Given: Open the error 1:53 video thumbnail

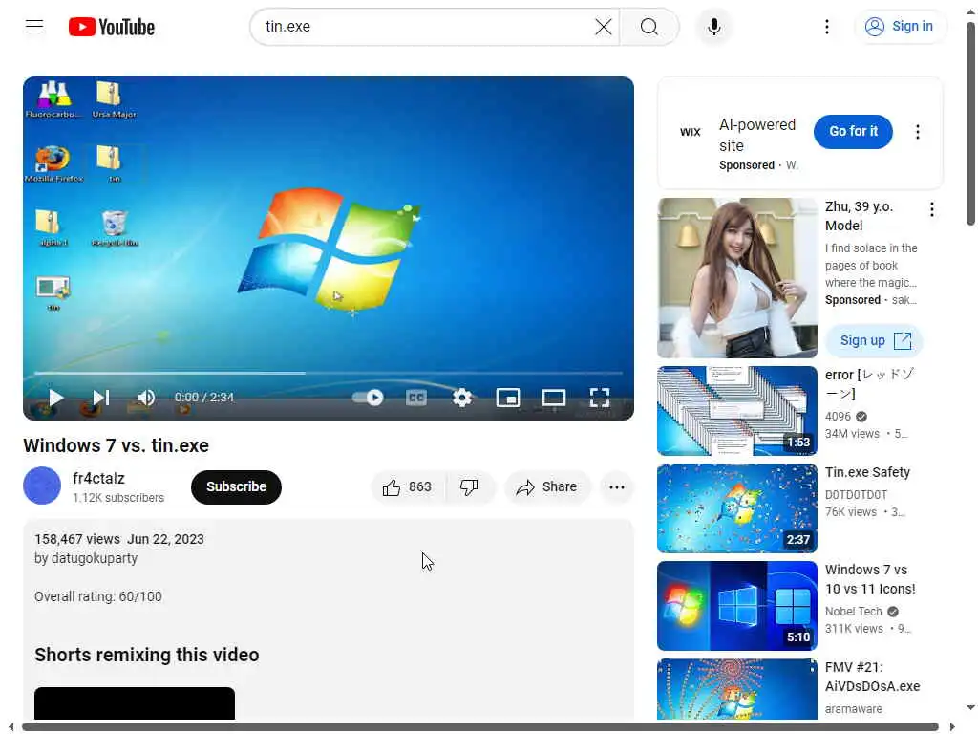Looking at the screenshot, I should tap(736, 411).
